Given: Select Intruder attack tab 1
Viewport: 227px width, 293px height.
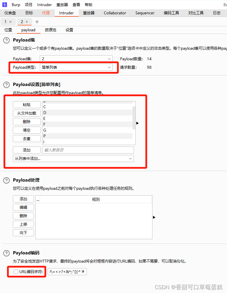Looking at the screenshot, I should [x=6, y=22].
